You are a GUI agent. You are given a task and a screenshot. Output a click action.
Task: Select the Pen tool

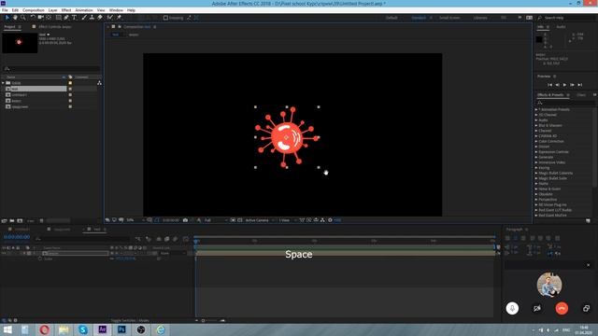[x=66, y=18]
